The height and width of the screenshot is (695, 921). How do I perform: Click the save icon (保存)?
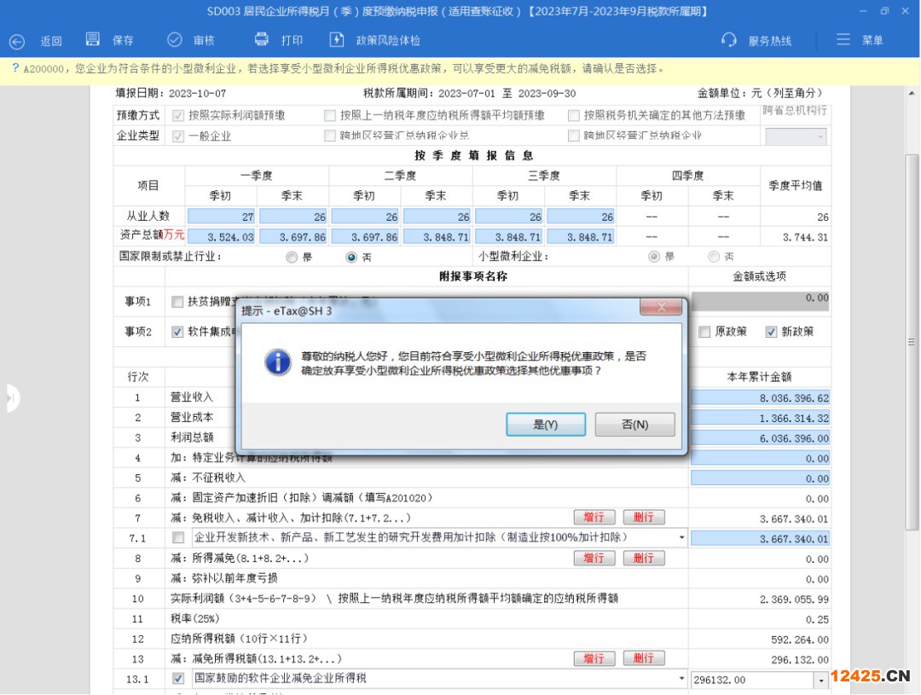(93, 40)
